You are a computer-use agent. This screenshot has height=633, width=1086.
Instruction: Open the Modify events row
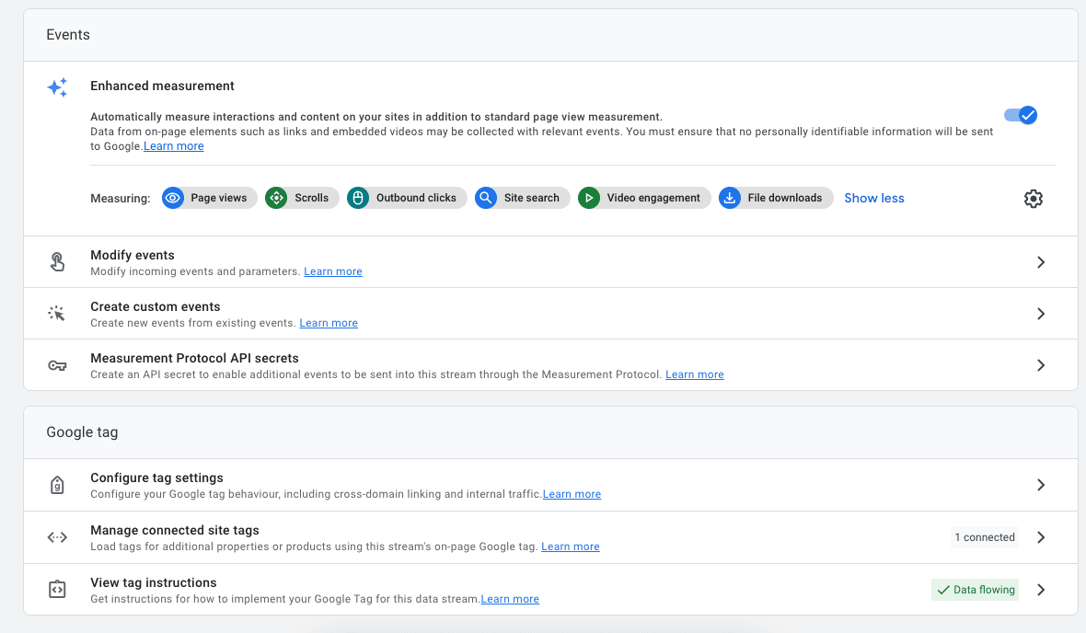pos(550,262)
